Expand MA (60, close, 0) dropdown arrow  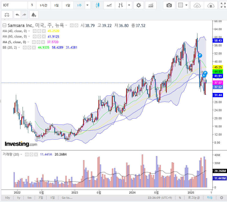(29, 36)
